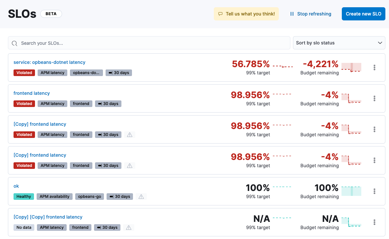
Task: Open the Tell us what you think! feedback
Action: pyautogui.click(x=246, y=14)
